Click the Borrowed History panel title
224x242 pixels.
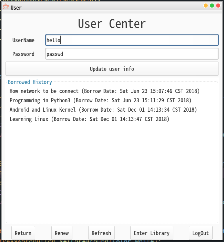[x=30, y=82]
